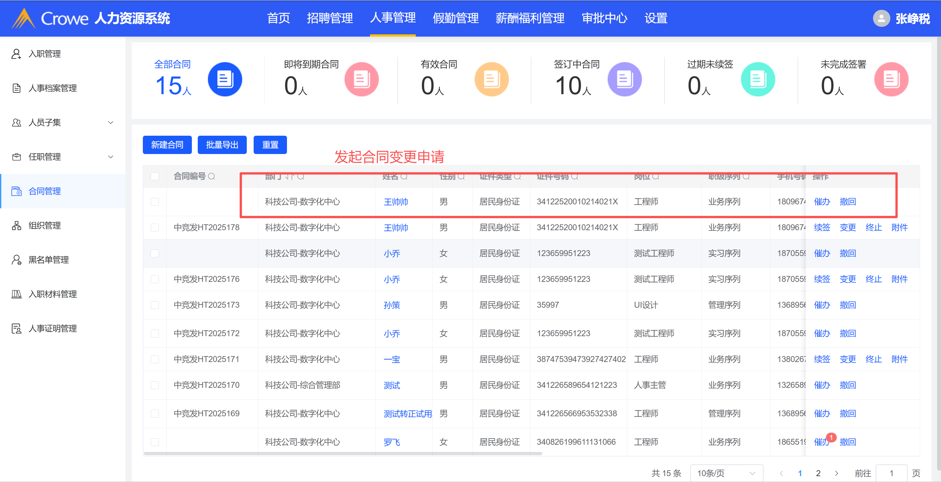Click the search icon beside 合同编号 header

pyautogui.click(x=211, y=177)
